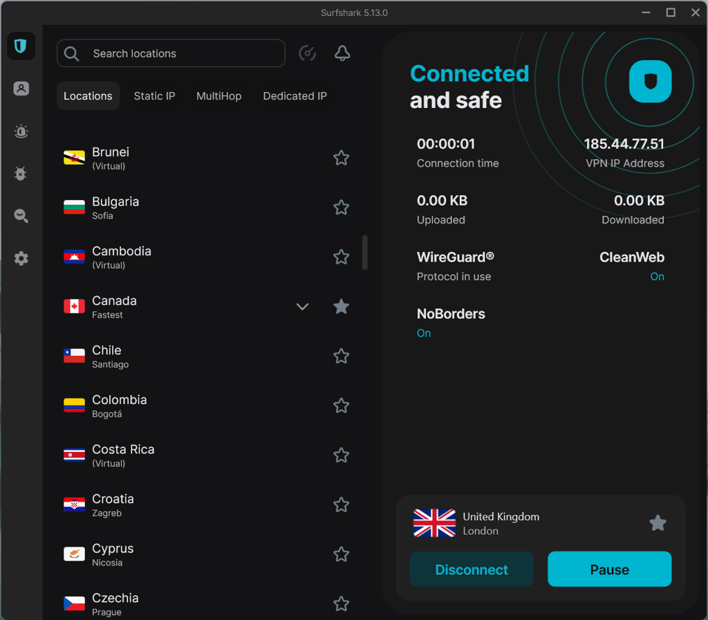Click the speed test gauge icon
Viewport: 708px width, 620px height.
pos(308,53)
